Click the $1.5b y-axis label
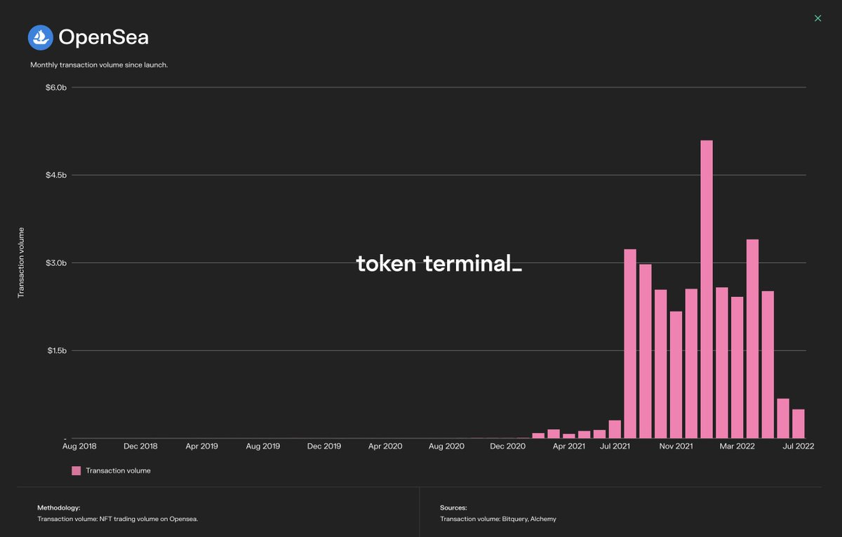This screenshot has height=537, width=842. (x=56, y=350)
